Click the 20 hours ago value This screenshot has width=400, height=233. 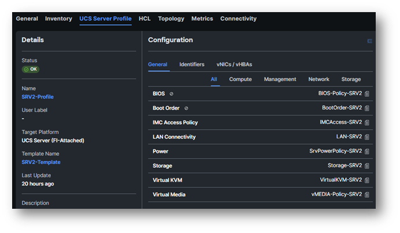tap(38, 184)
